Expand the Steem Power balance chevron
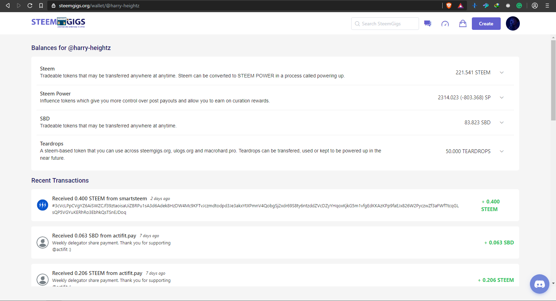 (x=502, y=98)
